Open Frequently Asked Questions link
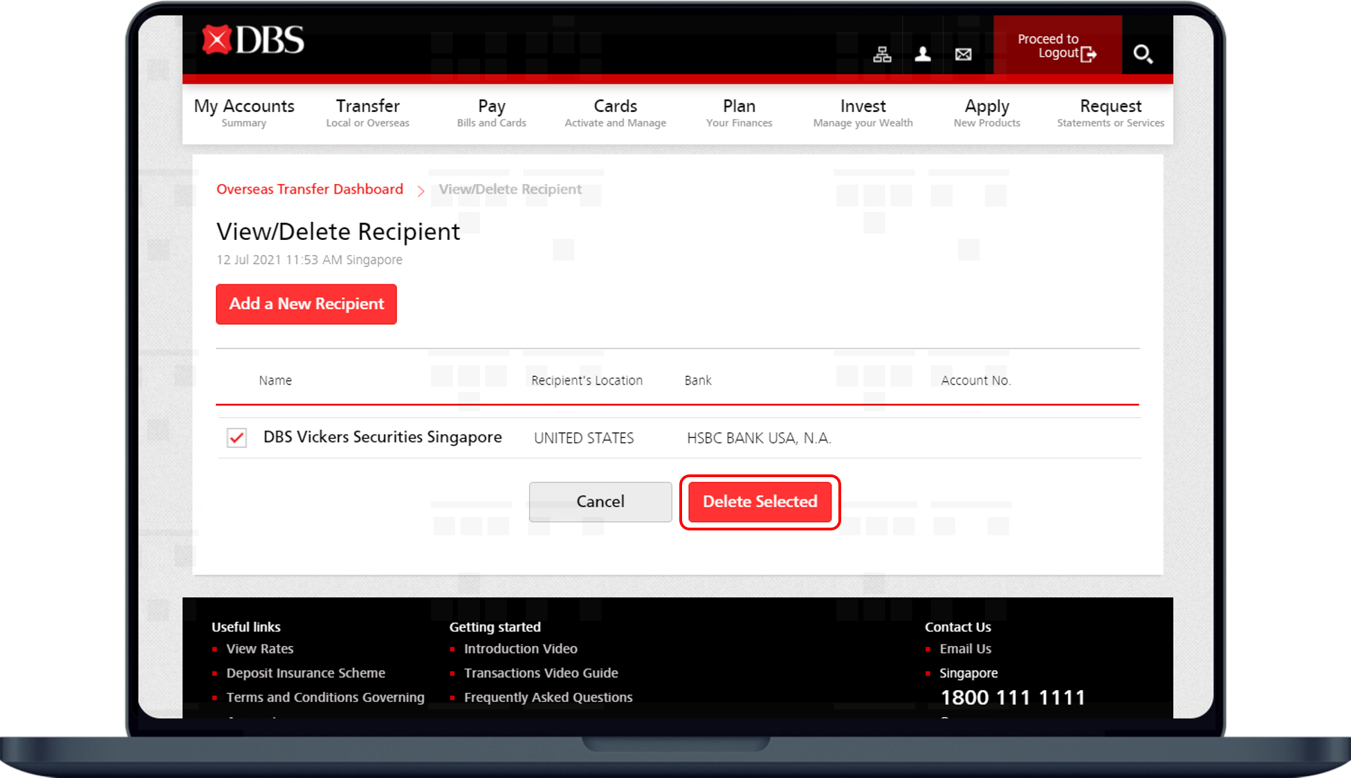 pyautogui.click(x=549, y=698)
